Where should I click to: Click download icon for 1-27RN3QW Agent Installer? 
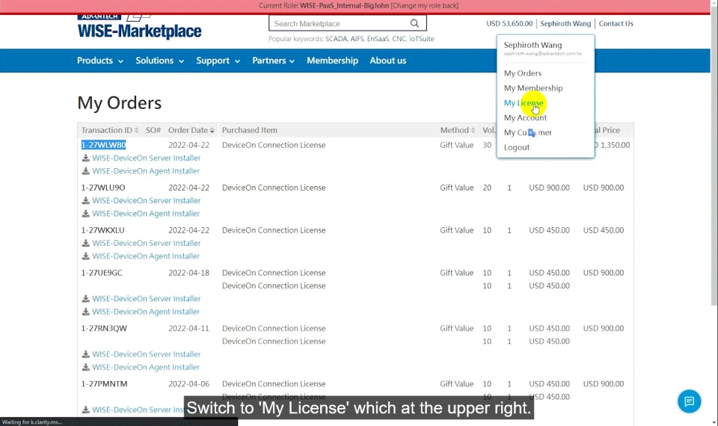point(85,367)
